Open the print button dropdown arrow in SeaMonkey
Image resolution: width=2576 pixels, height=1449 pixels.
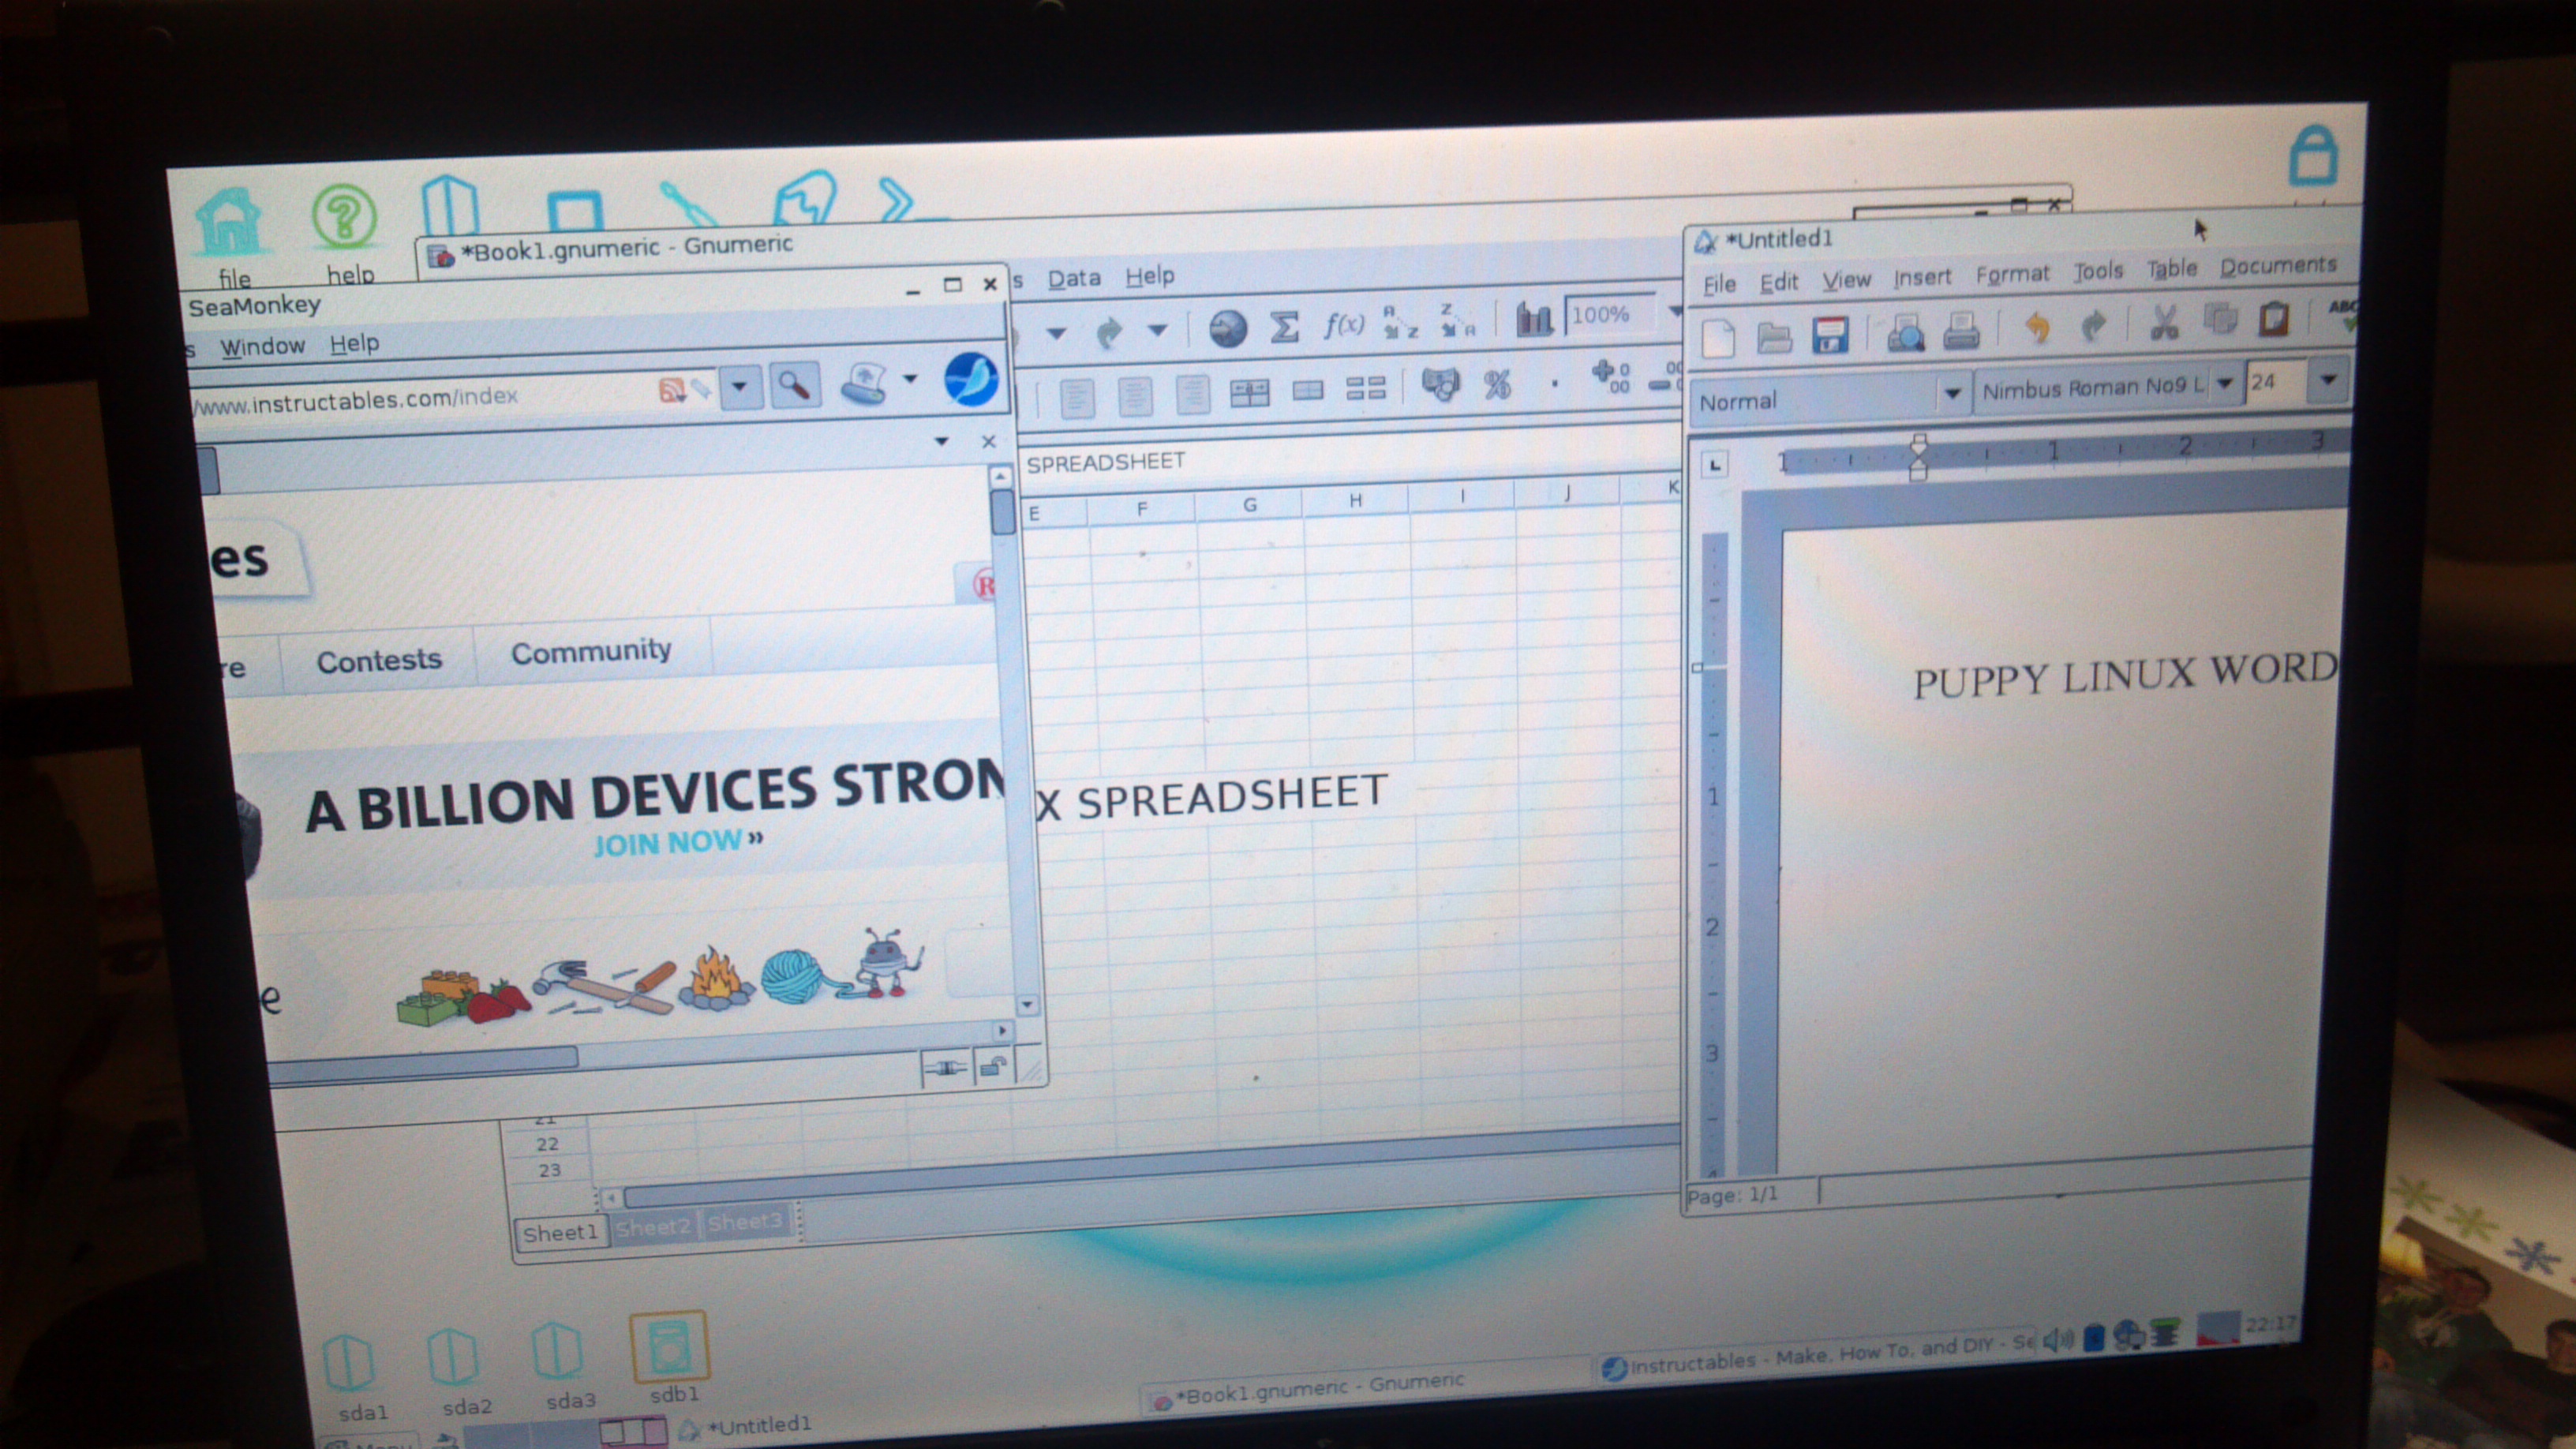tap(910, 379)
